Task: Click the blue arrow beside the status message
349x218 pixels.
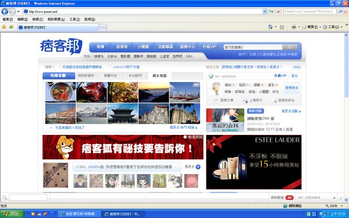Action: 198,167
